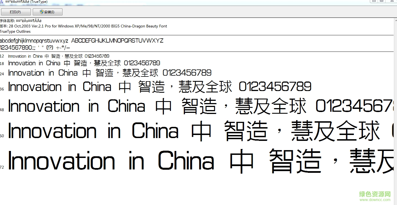Minimize the font preview window
397x205 pixels.
[x=374, y=1]
